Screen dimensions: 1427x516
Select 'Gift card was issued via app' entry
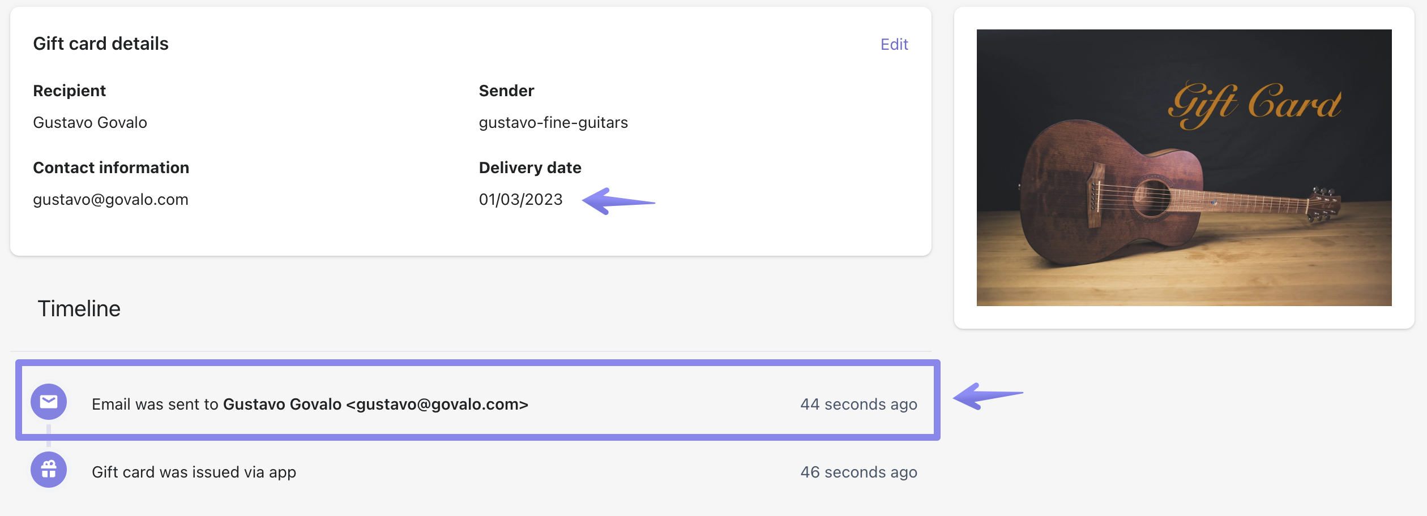click(x=194, y=472)
